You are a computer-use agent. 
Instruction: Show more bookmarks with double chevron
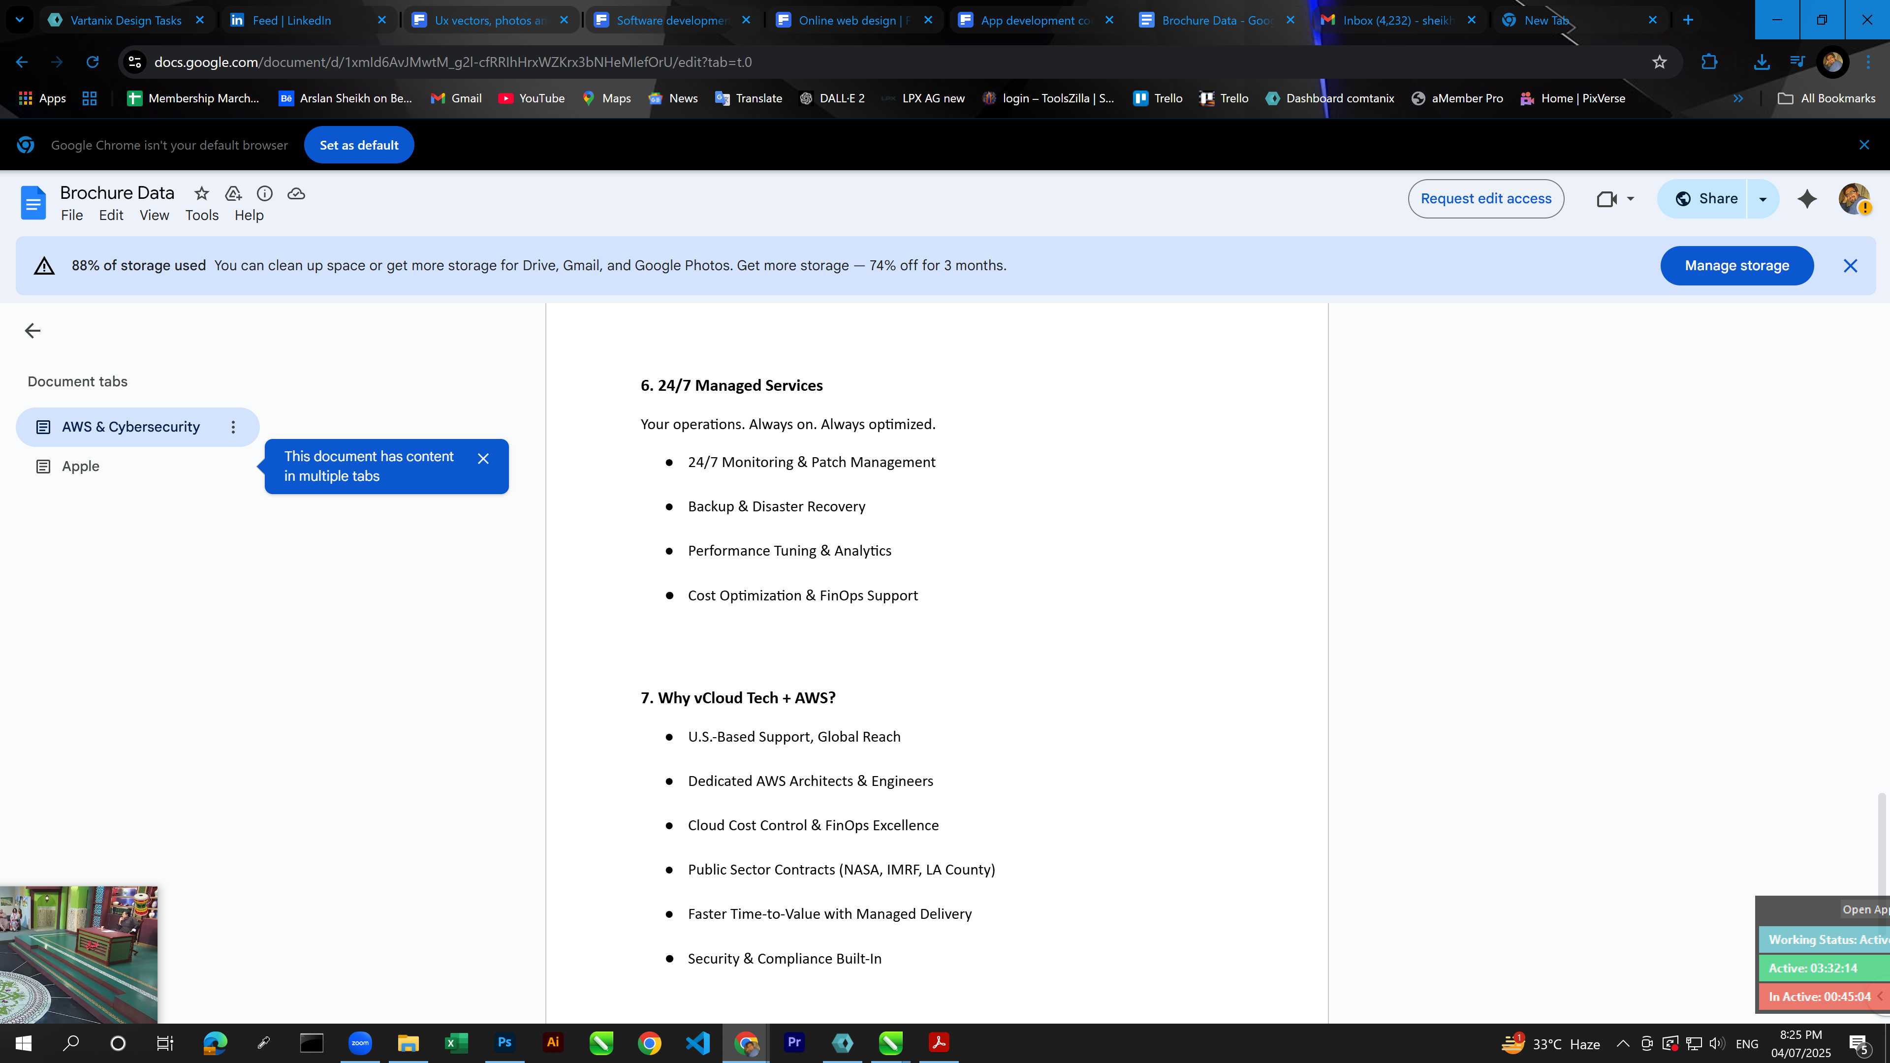coord(1737,98)
